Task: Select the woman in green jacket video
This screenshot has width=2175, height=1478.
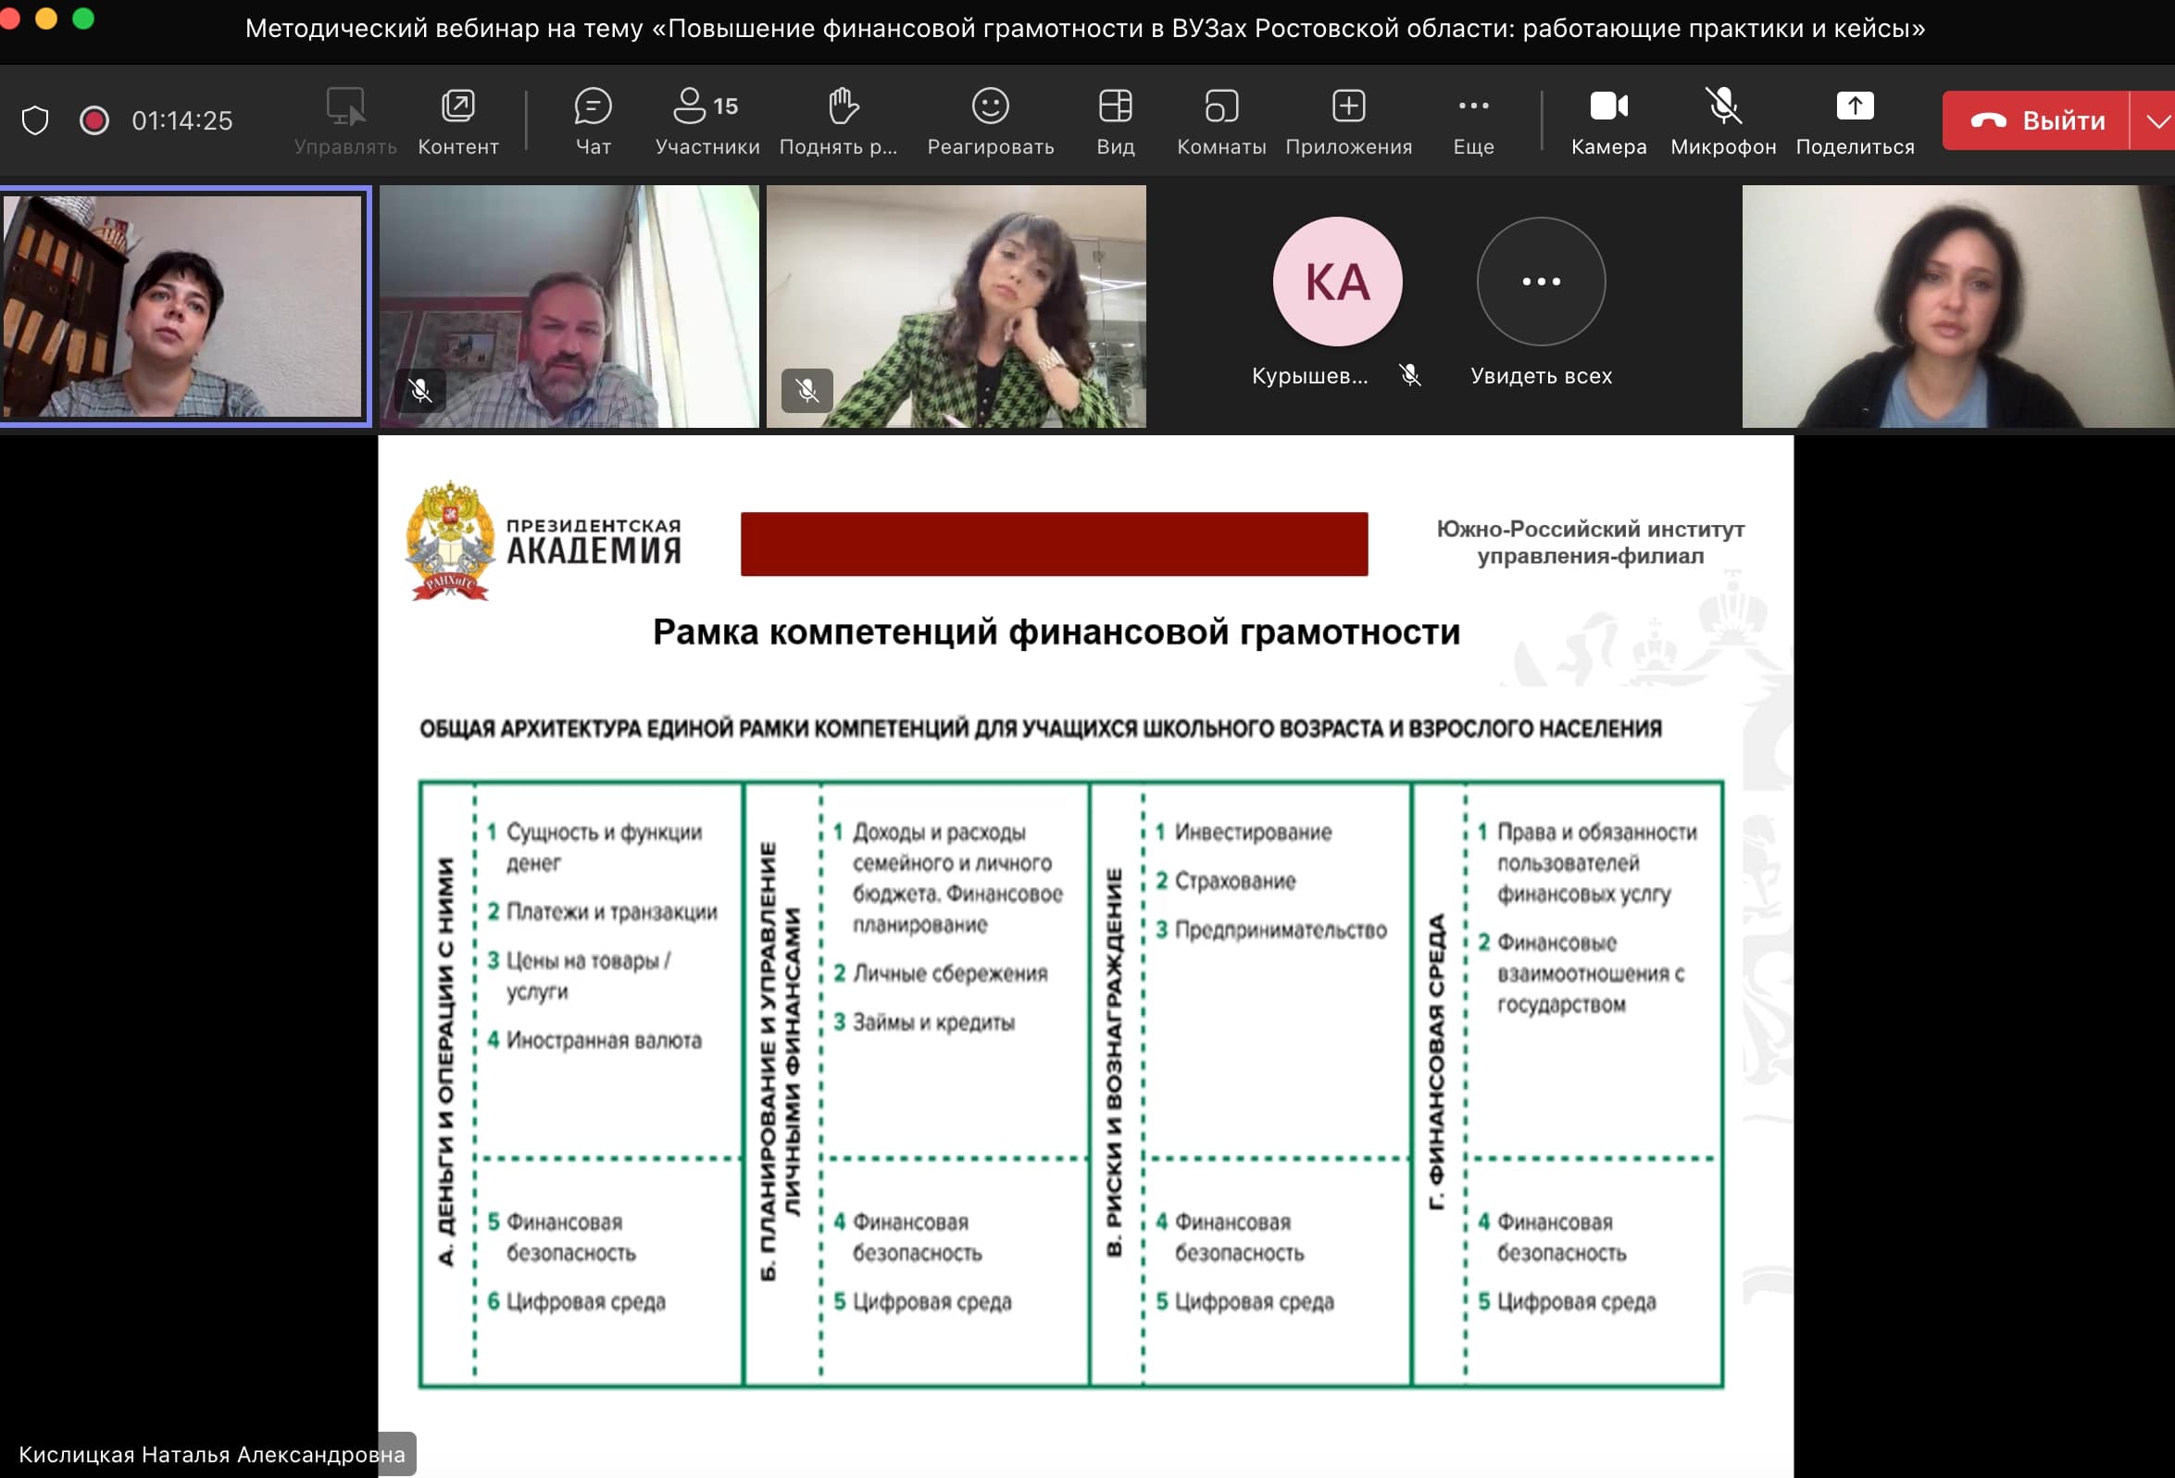Action: point(956,307)
